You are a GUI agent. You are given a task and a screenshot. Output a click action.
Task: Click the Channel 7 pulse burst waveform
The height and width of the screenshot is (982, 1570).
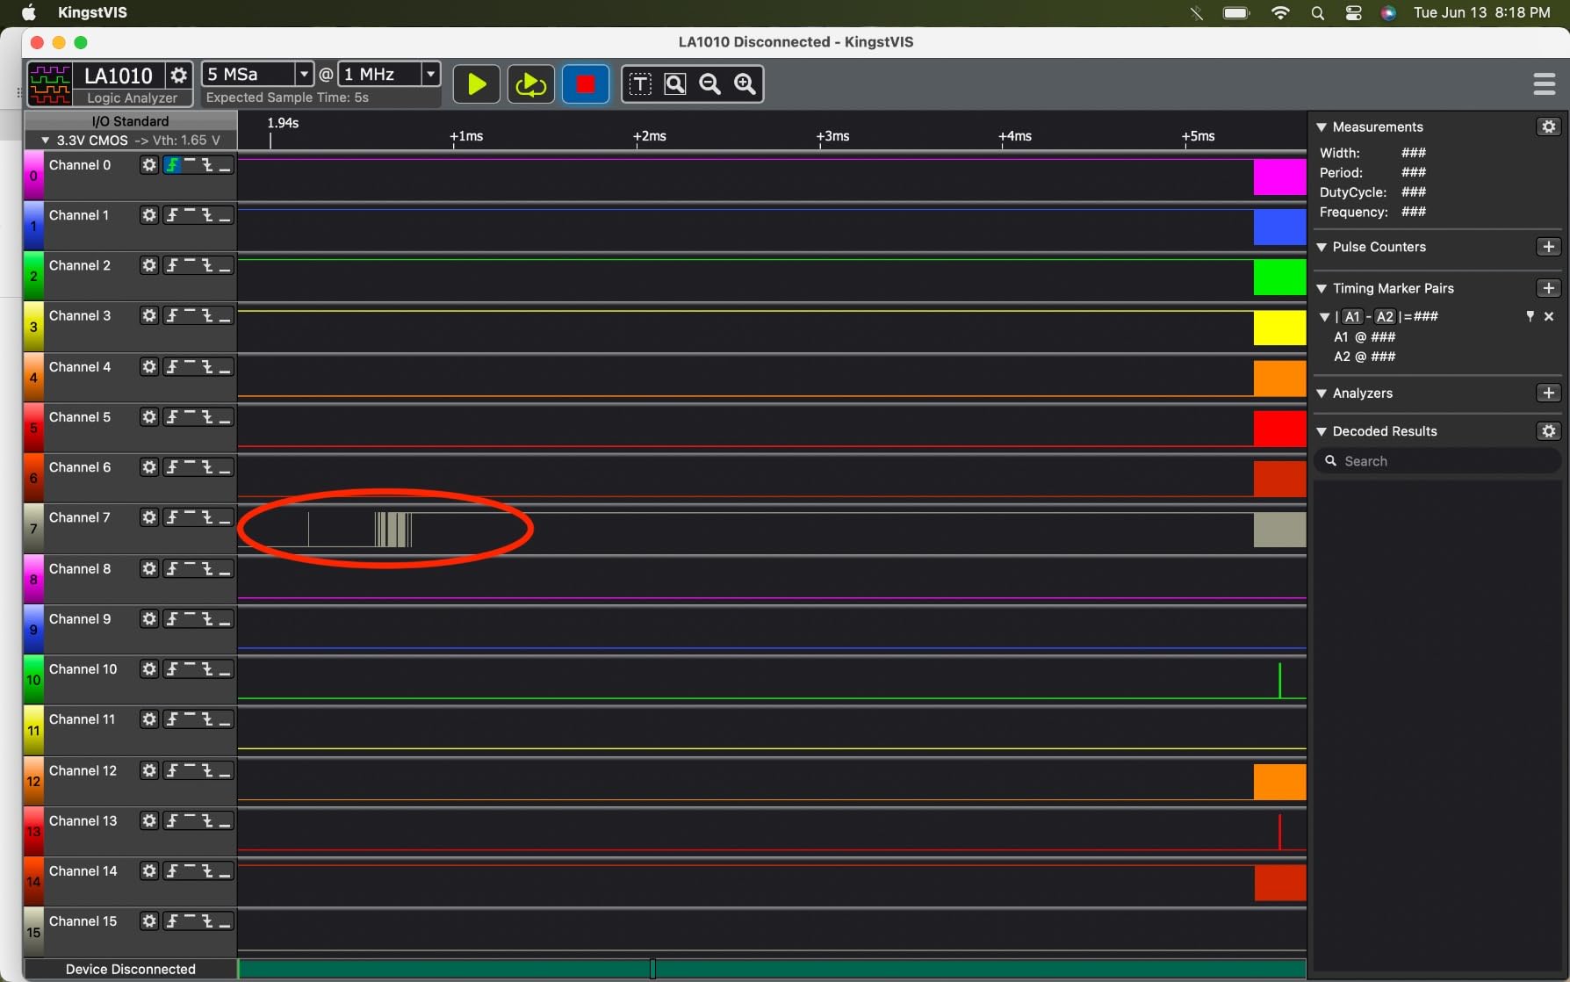(392, 530)
